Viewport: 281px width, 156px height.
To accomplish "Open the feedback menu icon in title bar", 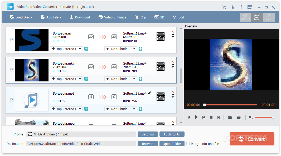I will [x=250, y=7].
